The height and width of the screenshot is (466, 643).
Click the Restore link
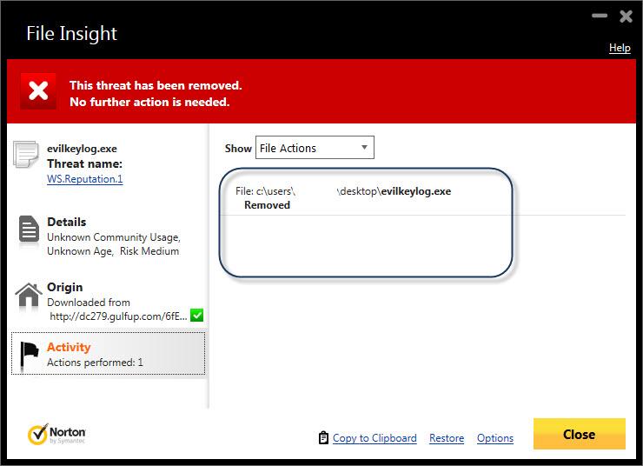[x=447, y=438]
